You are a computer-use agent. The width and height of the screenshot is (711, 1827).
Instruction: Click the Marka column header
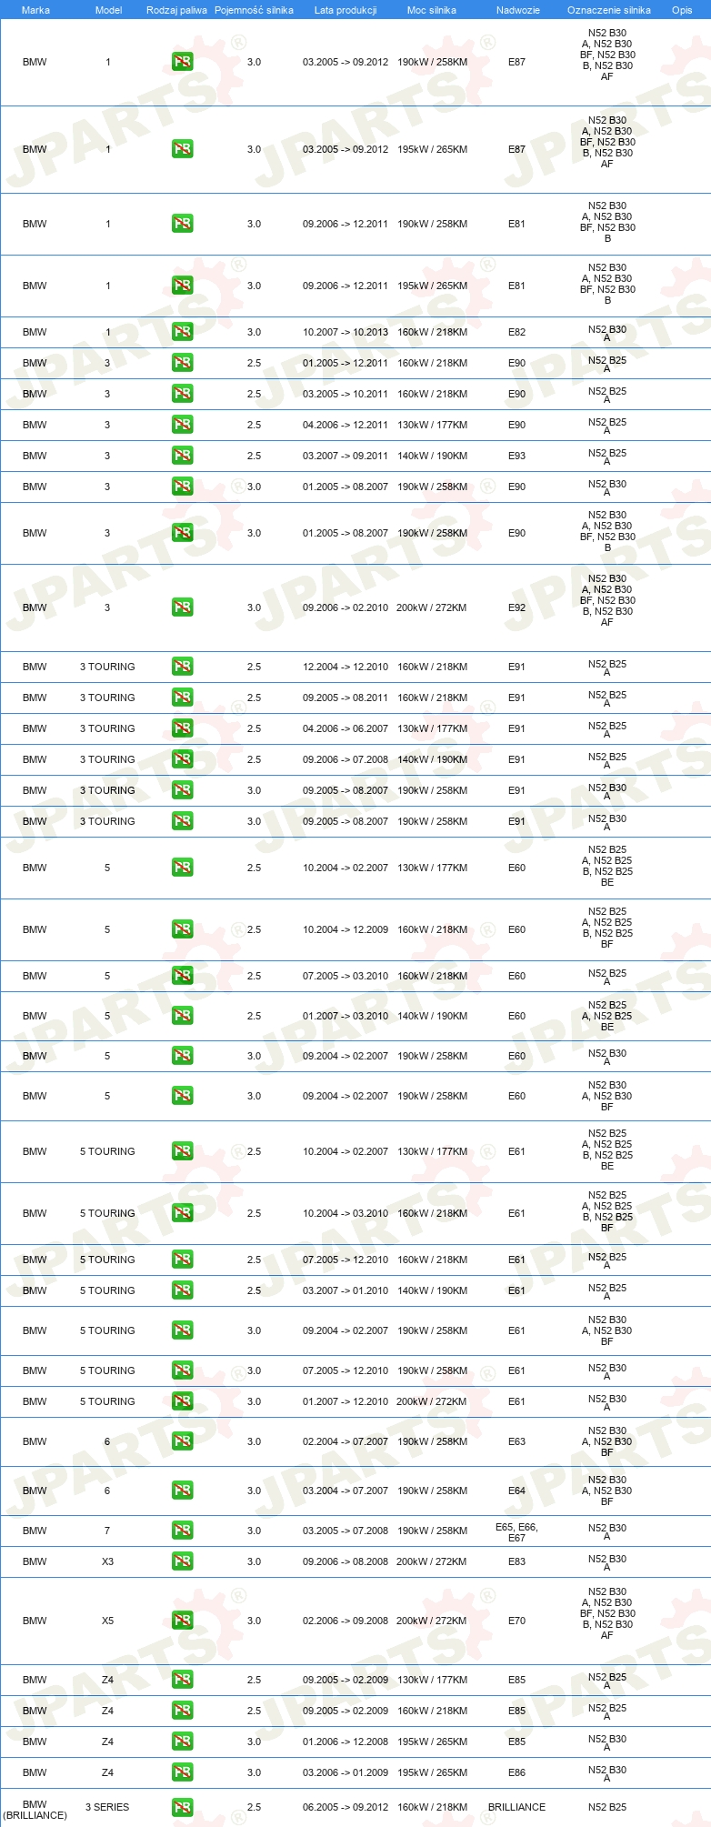coord(35,10)
